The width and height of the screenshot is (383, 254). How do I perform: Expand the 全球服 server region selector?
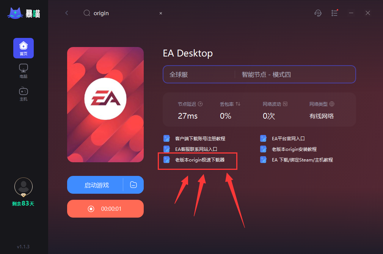pyautogui.click(x=199, y=74)
